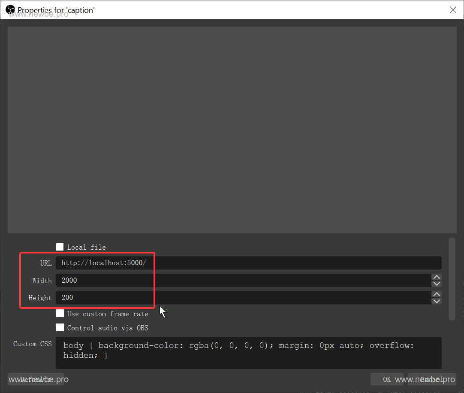This screenshot has width=464, height=393.
Task: Click the browser source preview area
Action: tap(232, 129)
